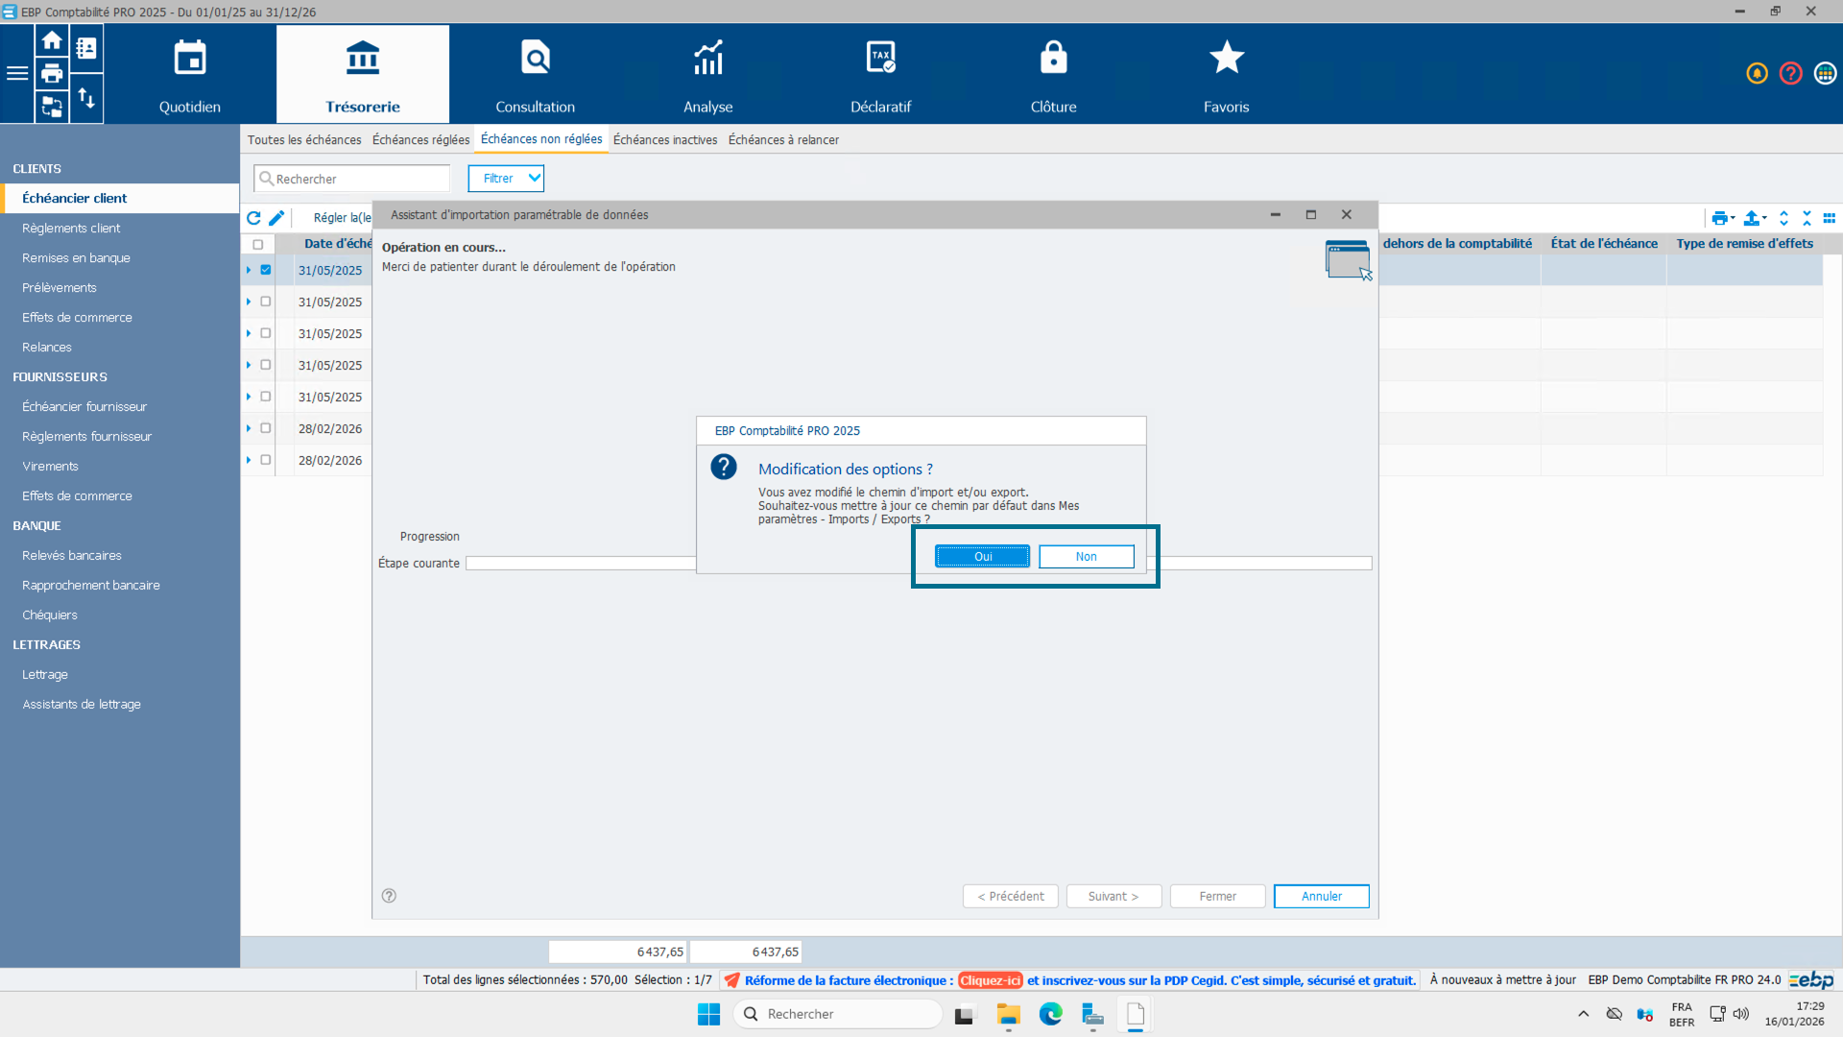Toggle the select-all checkbox in header
Screen dimensions: 1843x1037
tap(257, 245)
